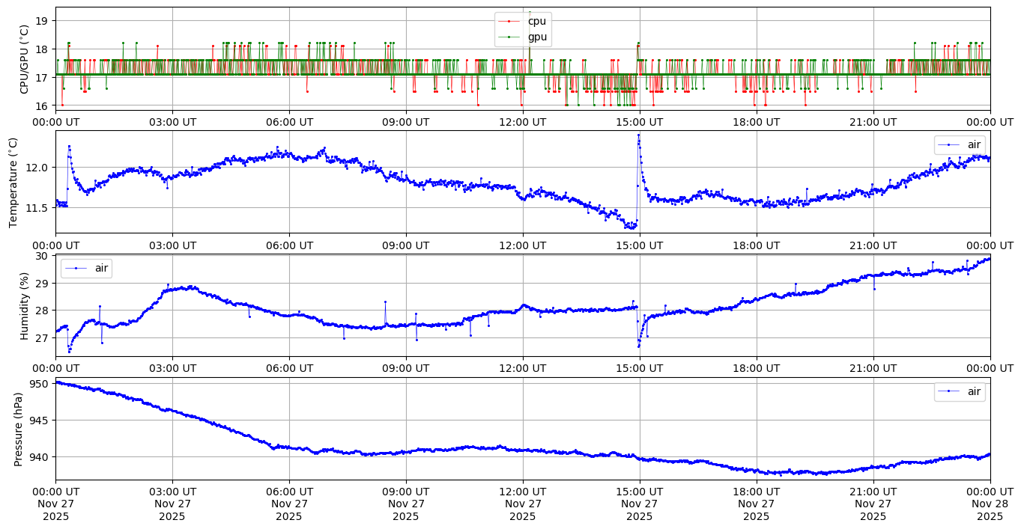Select the air legend in Pressure plot

click(959, 391)
